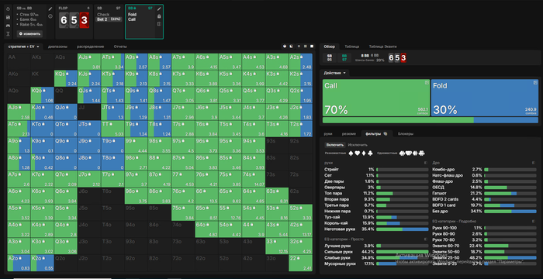Open the стратегия + EV dropdown
This screenshot has height=279, width=543.
point(23,46)
